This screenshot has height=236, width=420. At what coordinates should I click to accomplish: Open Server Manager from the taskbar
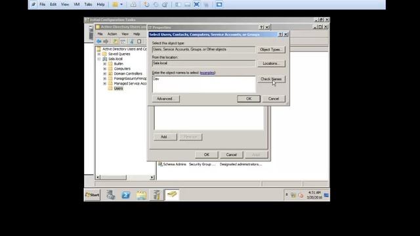pos(110,195)
